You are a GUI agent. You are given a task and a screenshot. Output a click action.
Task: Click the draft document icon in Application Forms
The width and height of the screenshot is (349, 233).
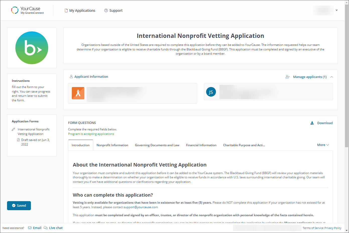pyautogui.click(x=18, y=140)
